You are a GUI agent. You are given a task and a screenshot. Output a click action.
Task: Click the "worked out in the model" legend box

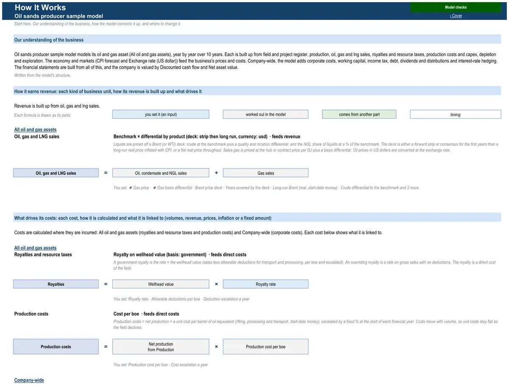coord(266,114)
